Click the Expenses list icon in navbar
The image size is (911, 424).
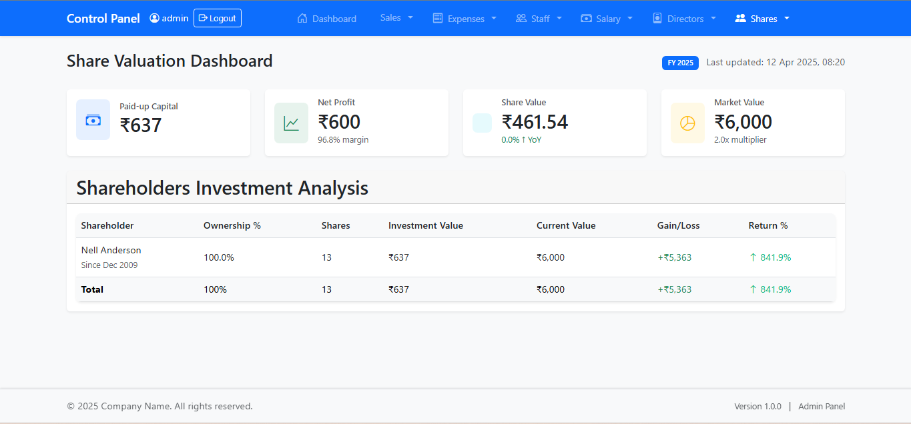click(438, 18)
